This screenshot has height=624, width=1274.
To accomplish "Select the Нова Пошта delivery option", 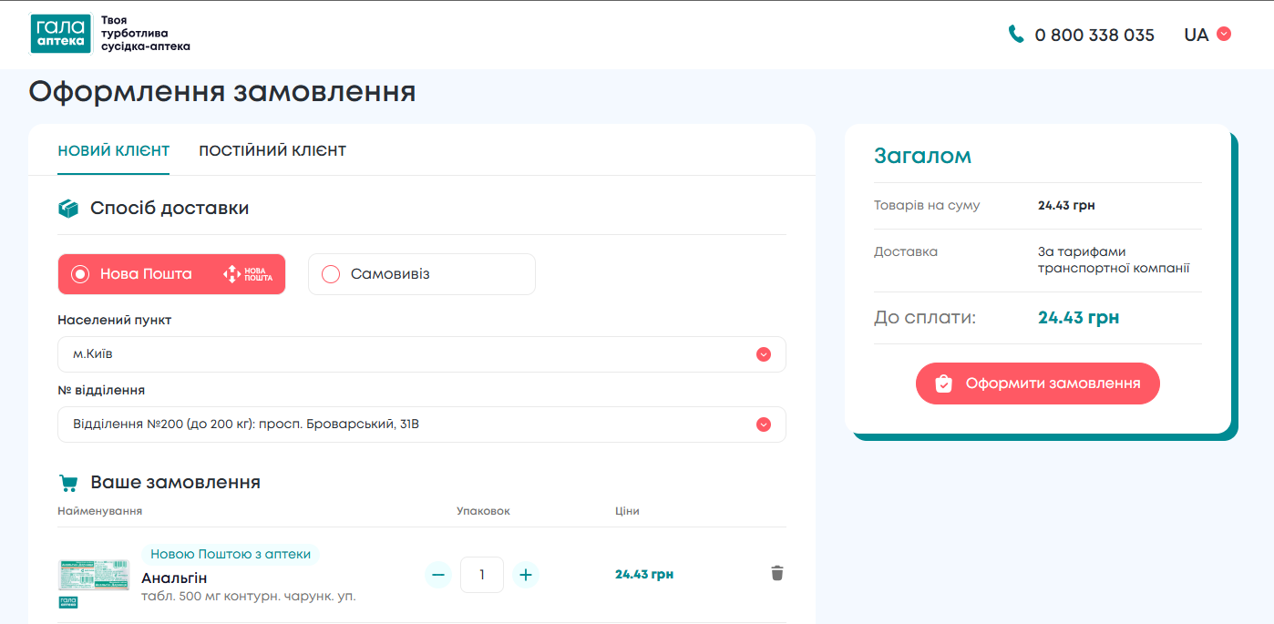I will click(171, 274).
